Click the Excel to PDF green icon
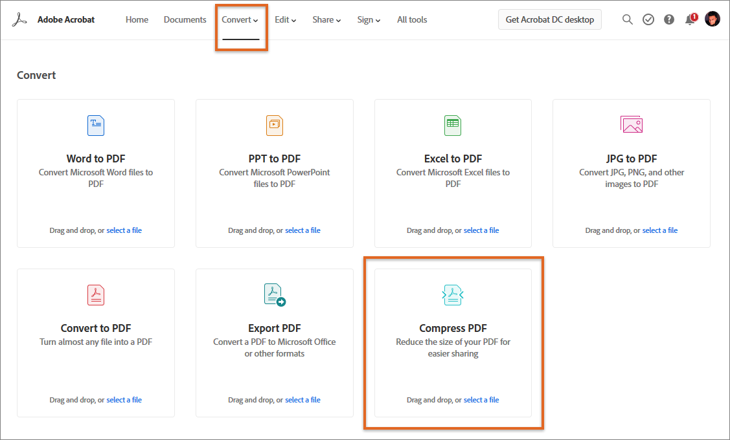730x440 pixels. tap(452, 125)
